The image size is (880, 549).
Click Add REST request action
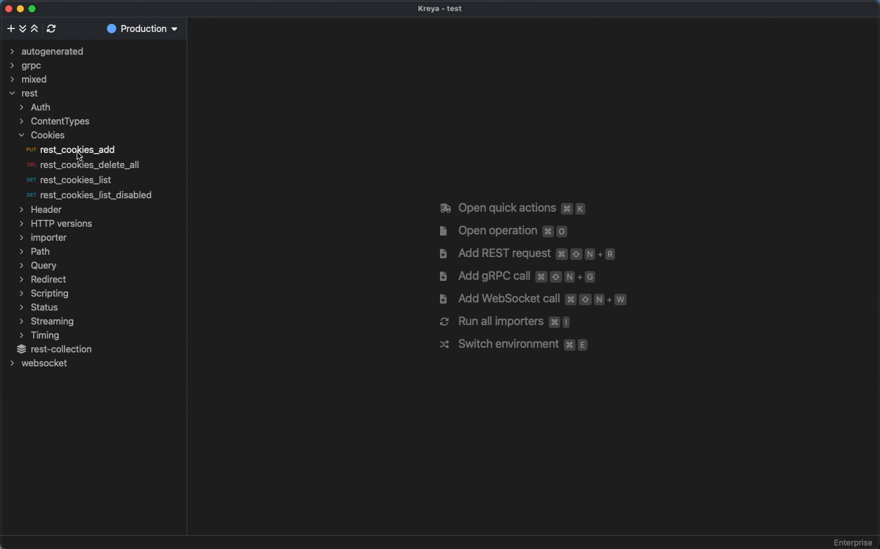point(504,254)
